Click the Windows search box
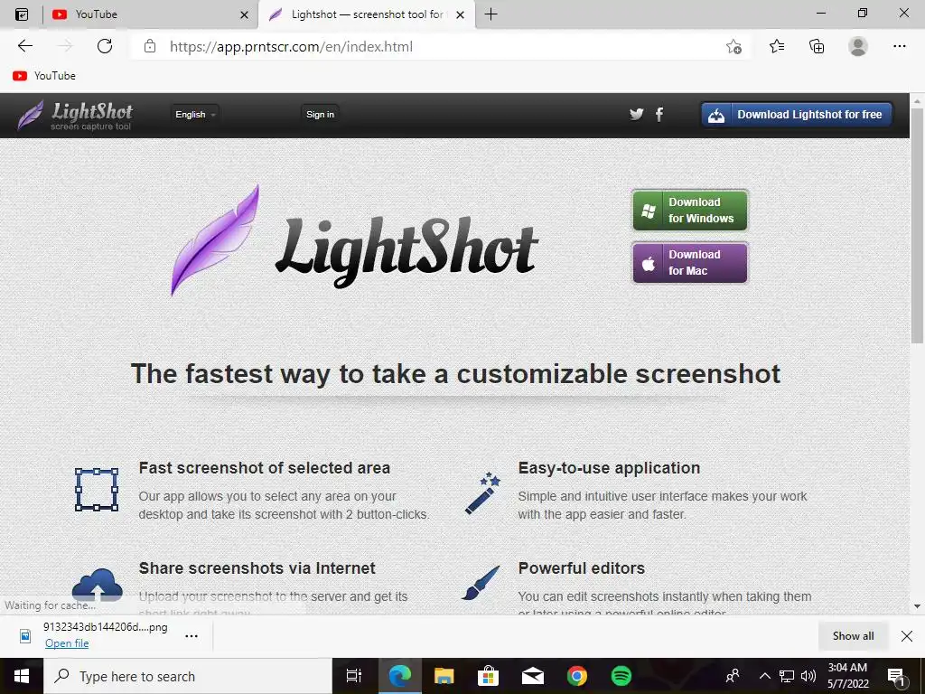925x694 pixels. pyautogui.click(x=188, y=676)
